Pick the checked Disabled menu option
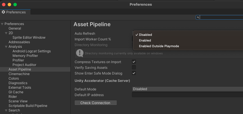 [145, 35]
